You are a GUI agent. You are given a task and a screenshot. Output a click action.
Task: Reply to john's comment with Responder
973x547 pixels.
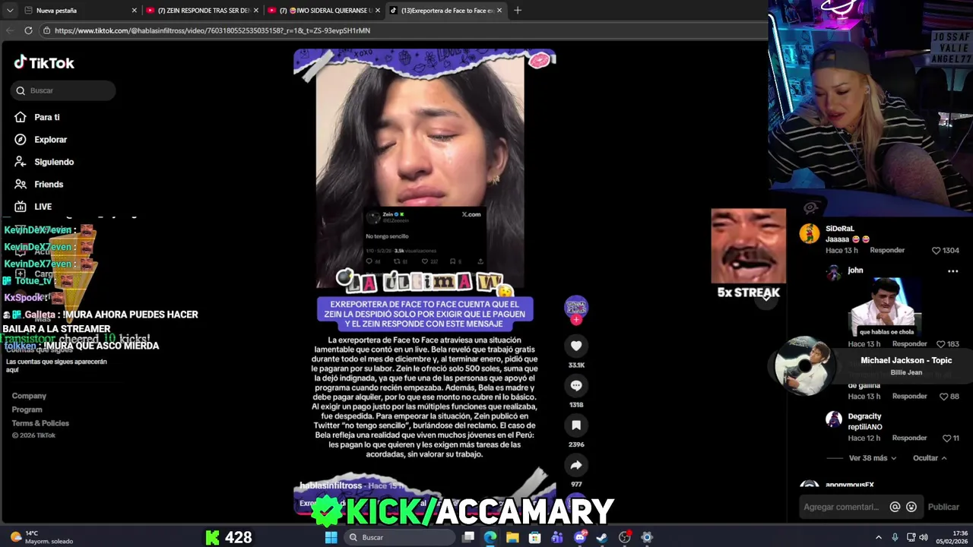(x=909, y=344)
